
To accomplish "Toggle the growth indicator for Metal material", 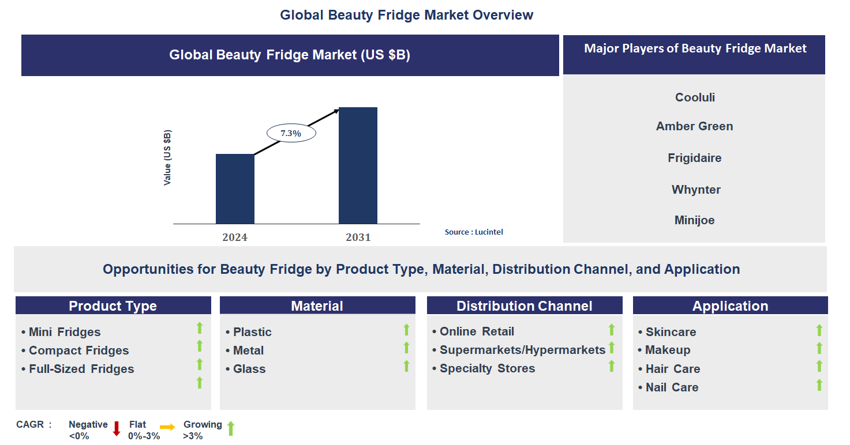I will point(406,347).
